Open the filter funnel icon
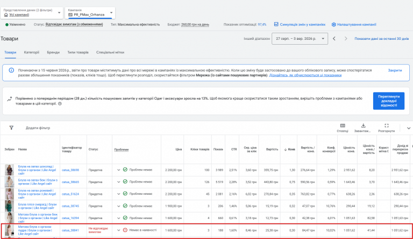Screen dimensions: 413x239 click(11, 128)
